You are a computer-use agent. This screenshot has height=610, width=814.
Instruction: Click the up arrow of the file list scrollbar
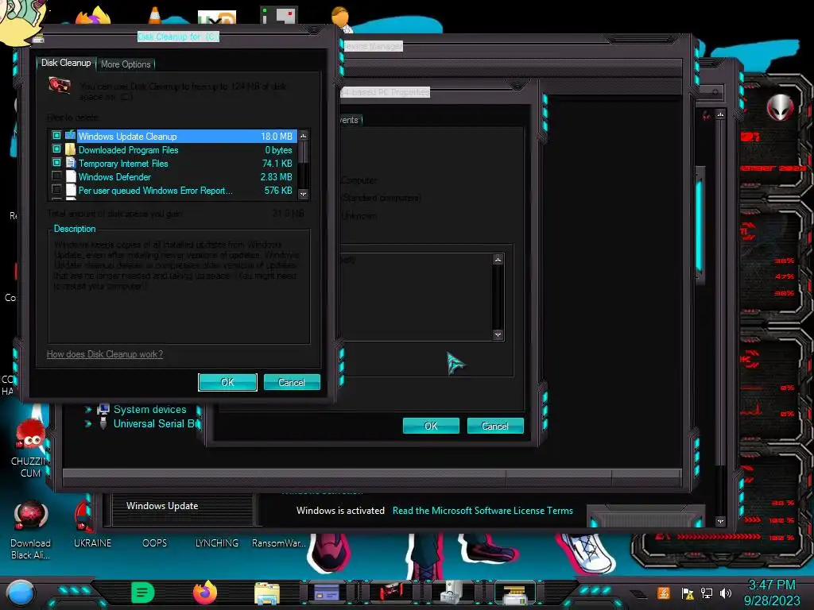(x=304, y=135)
